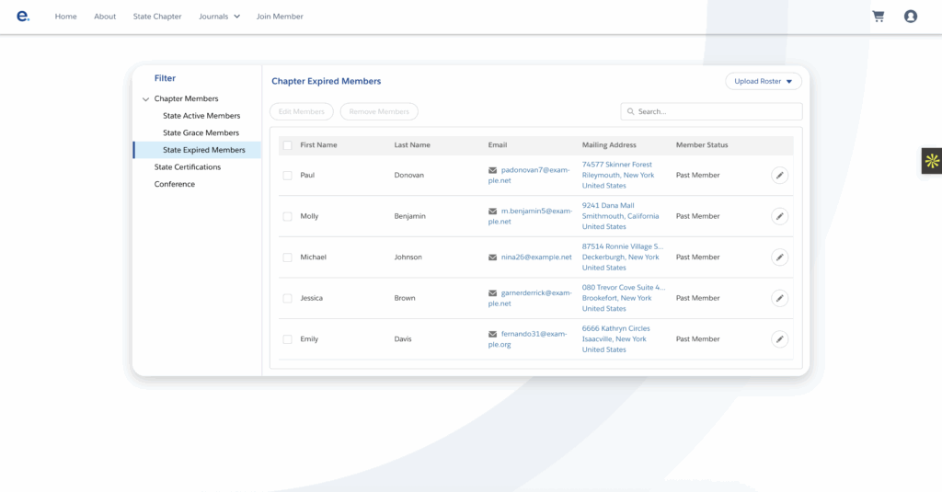Open nina26@example.net email link
The width and height of the screenshot is (942, 492).
536,257
